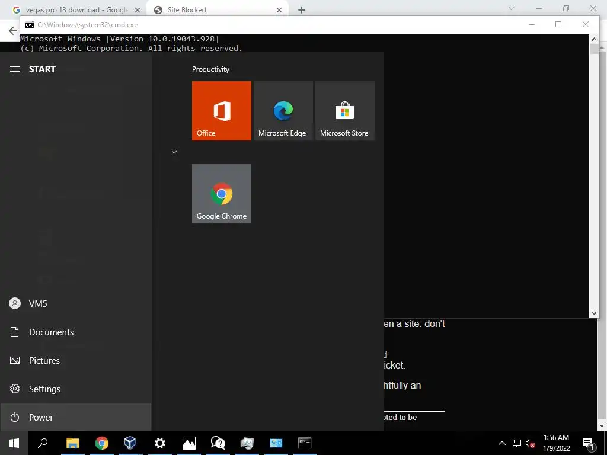
Task: Select the Productivity group header
Action: (210, 69)
